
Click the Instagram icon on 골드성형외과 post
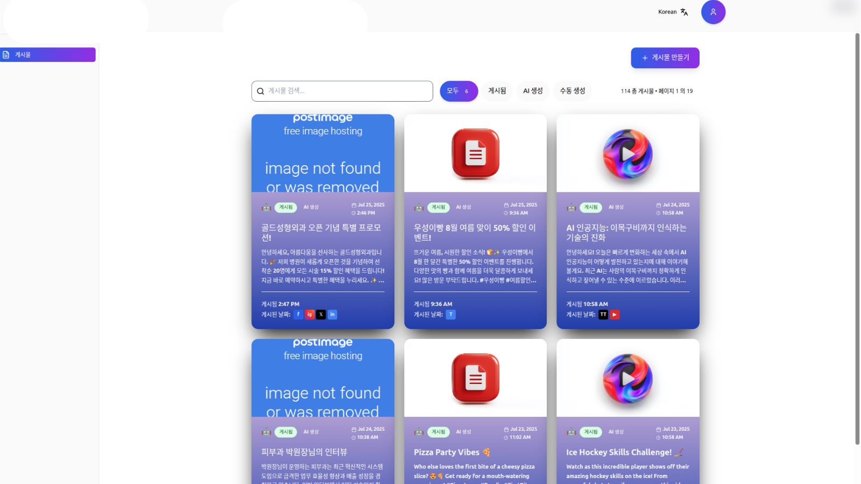pyautogui.click(x=309, y=315)
